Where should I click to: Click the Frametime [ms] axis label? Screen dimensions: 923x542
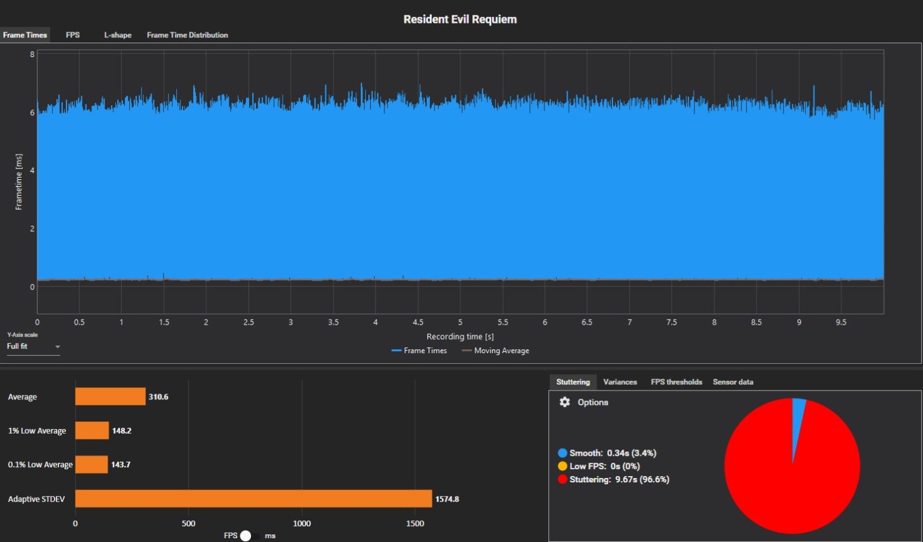(x=19, y=182)
